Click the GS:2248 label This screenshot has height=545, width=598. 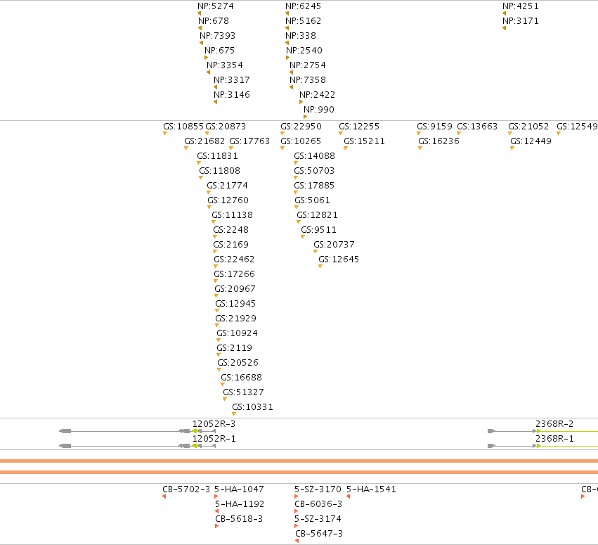pyautogui.click(x=230, y=230)
